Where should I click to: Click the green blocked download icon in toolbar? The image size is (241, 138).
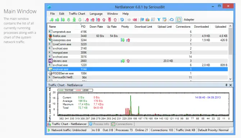[69, 20]
